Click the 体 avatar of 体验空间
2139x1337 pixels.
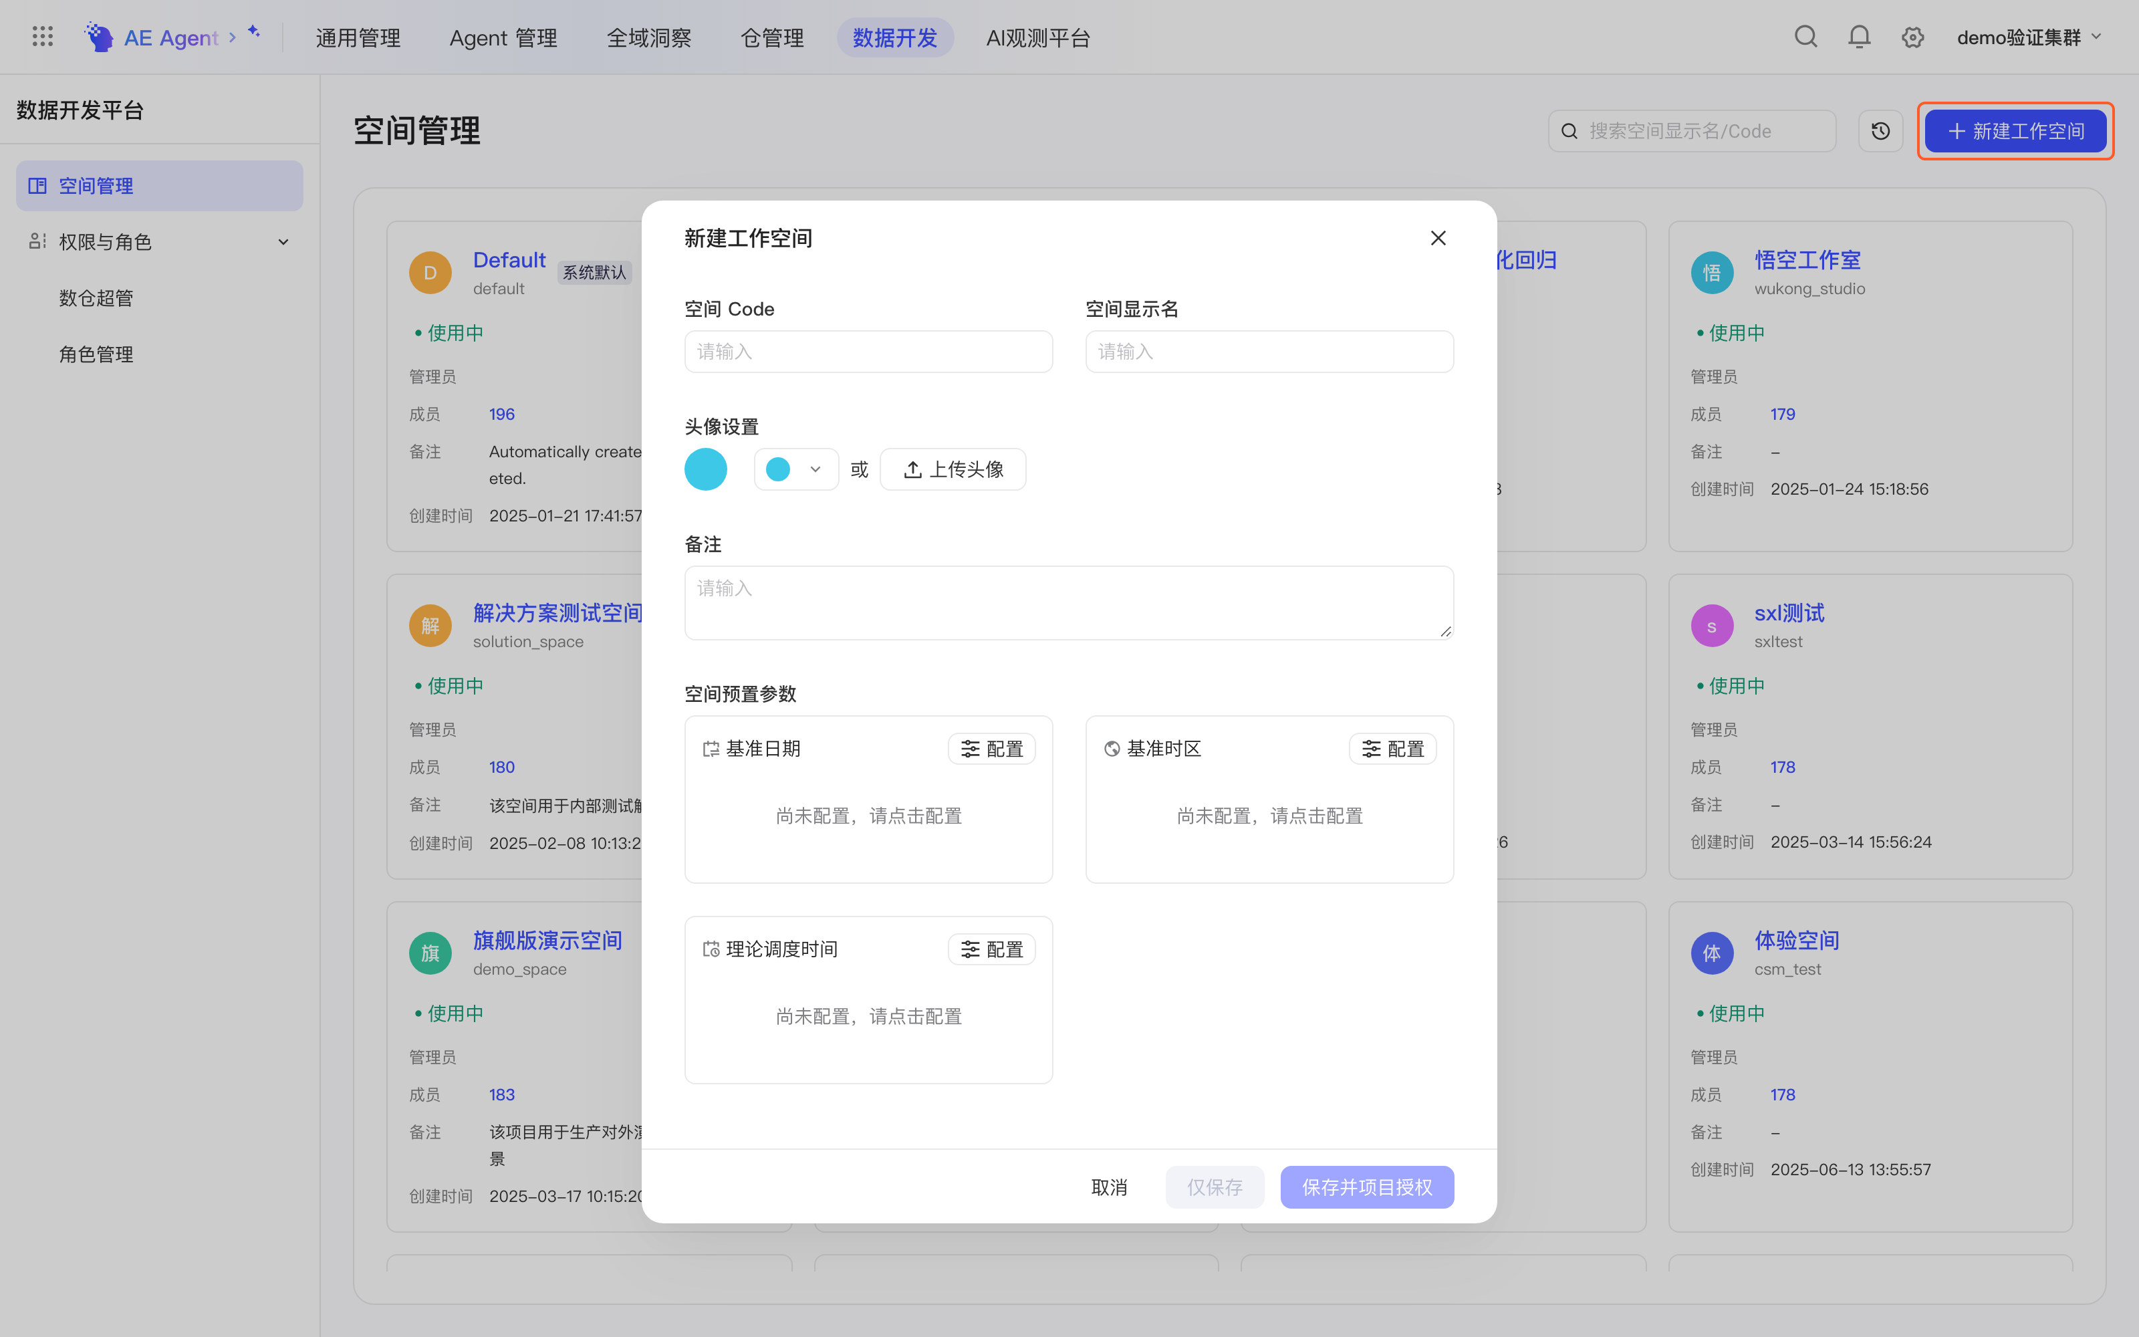click(x=1712, y=953)
